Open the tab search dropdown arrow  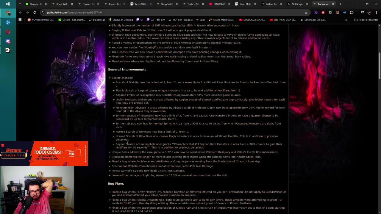(20, 4)
